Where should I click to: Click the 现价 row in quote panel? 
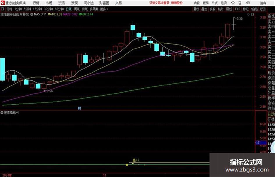(x=271, y=73)
